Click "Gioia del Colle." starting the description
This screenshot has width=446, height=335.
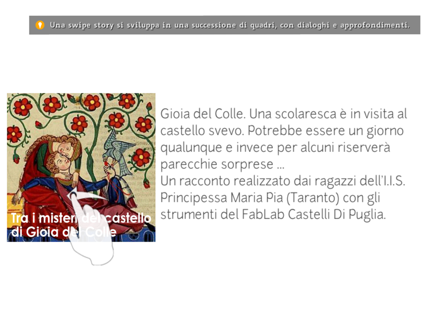[203, 113]
